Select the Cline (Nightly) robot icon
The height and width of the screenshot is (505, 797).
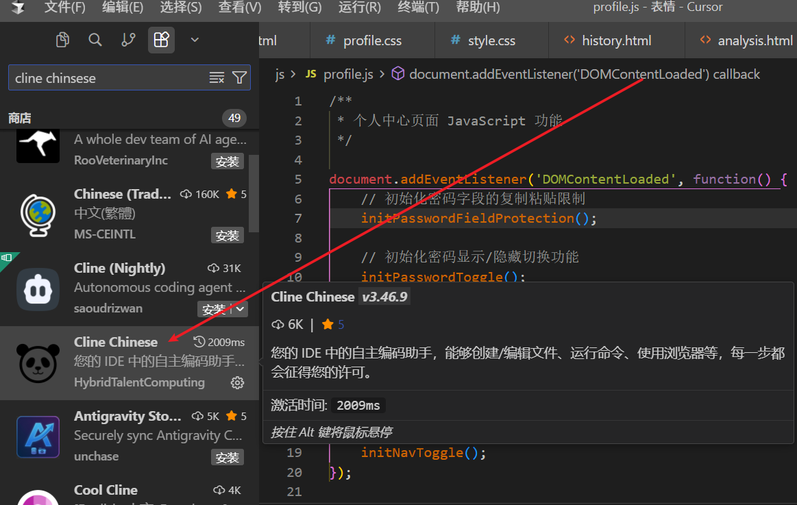[38, 289]
